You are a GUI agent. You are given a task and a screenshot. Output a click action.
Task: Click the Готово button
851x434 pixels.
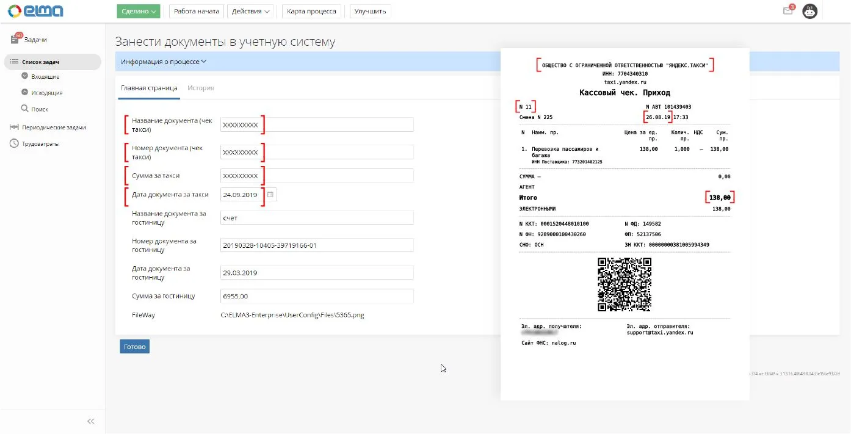(x=135, y=347)
